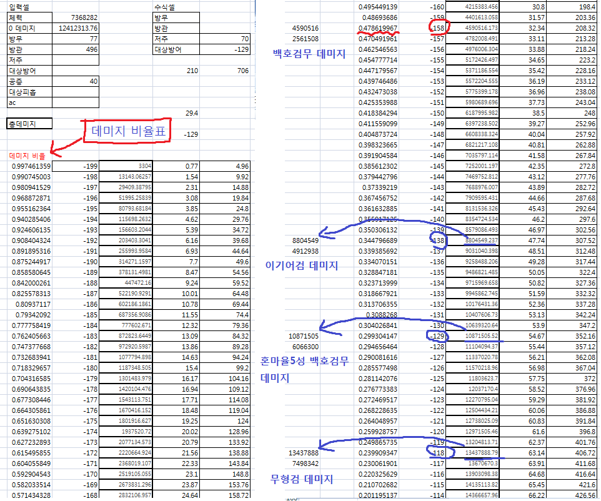Click the 공증 cell with value 40
601x501 pixels.
click(76, 81)
